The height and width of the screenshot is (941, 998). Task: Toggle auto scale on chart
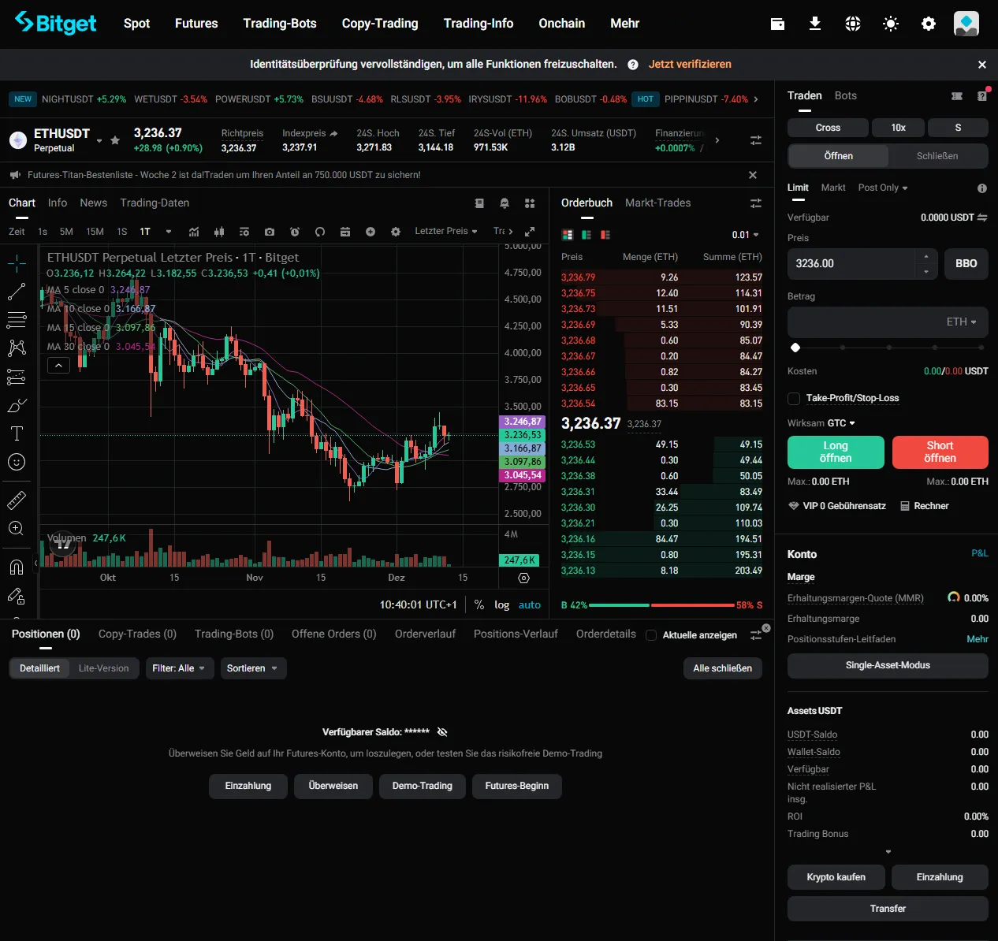click(530, 604)
